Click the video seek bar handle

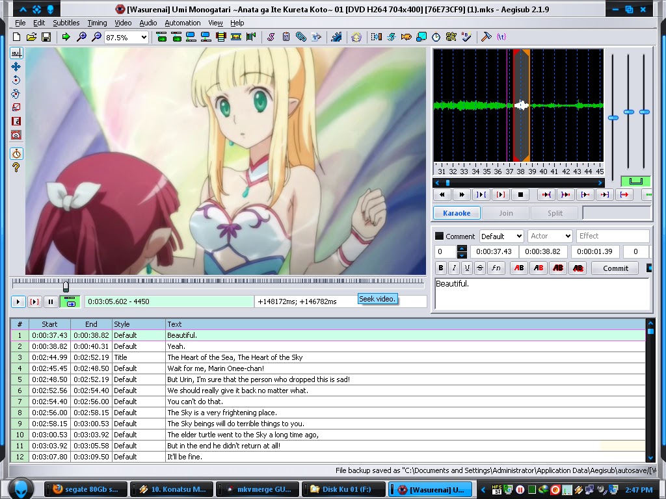[x=66, y=287]
